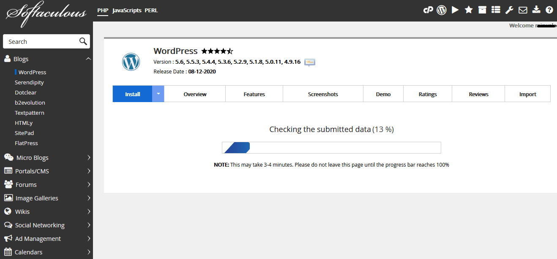The image size is (557, 259).
Task: Expand the Forums category chevron
Action: pos(89,184)
